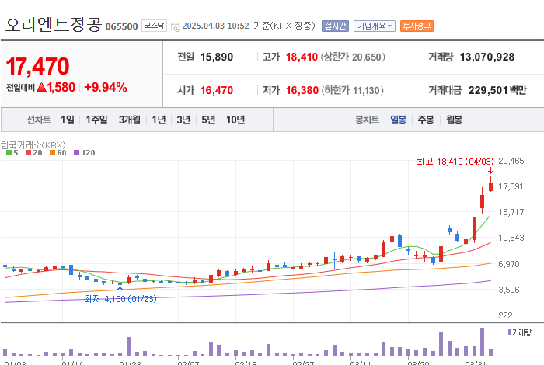This screenshot has height=365, width=544.
Task: Click the tallest volume bar near 03/31
Action: [x=482, y=342]
